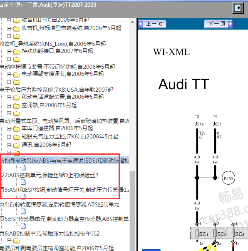Image resolution: width=248 pixels, height=251 pixels.
Task: Click folder icon above 电子轮胎压力监控系统(7K8)USA
Action: pos(16,82)
